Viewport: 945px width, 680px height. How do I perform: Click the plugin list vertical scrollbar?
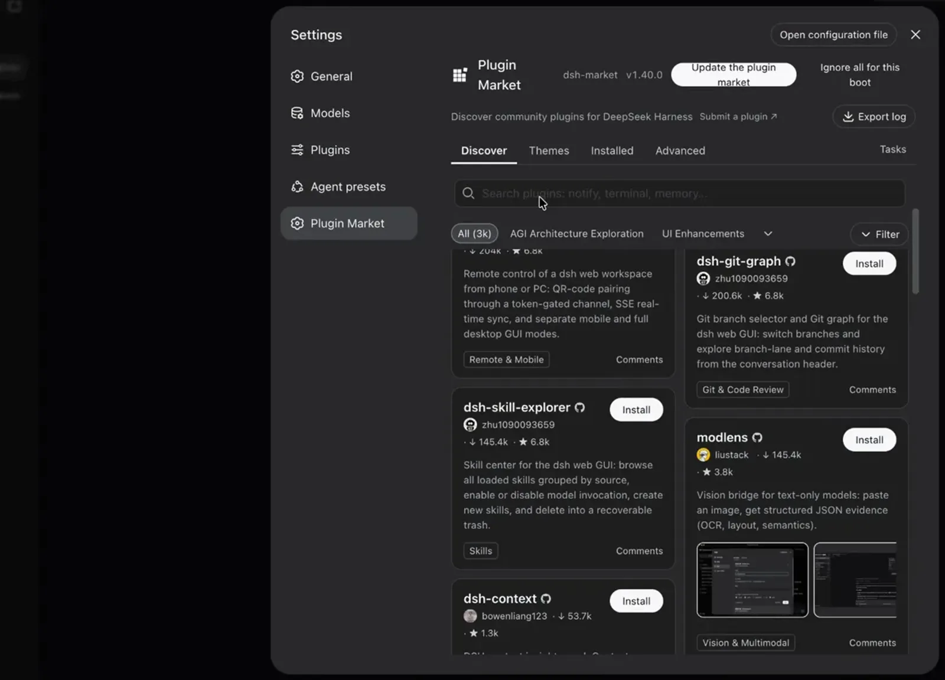coord(915,251)
